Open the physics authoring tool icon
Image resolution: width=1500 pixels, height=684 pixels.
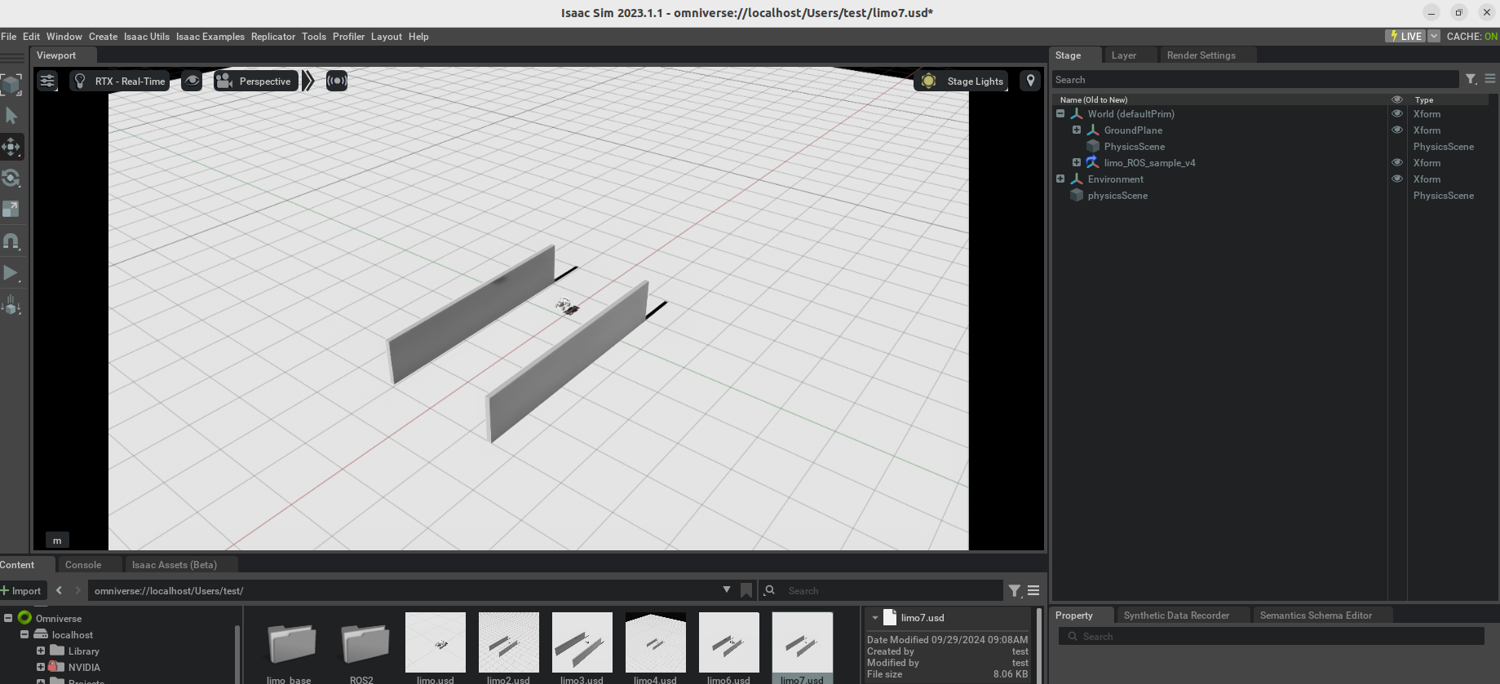11,306
